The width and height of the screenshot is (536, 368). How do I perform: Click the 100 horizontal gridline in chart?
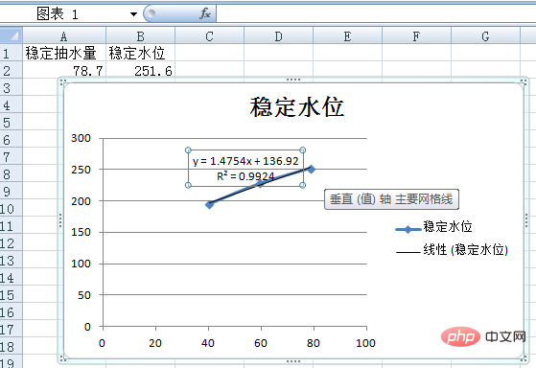(x=235, y=264)
